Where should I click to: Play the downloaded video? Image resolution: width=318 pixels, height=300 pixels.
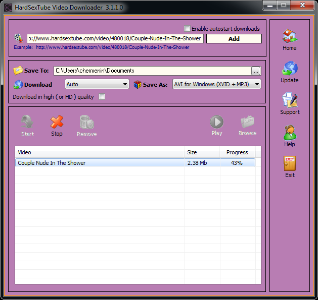point(216,122)
